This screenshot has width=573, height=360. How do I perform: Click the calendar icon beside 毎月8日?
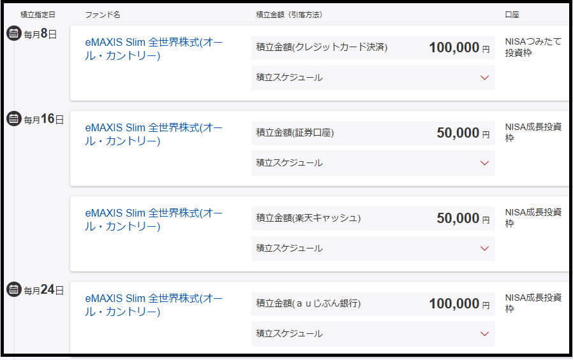point(14,34)
